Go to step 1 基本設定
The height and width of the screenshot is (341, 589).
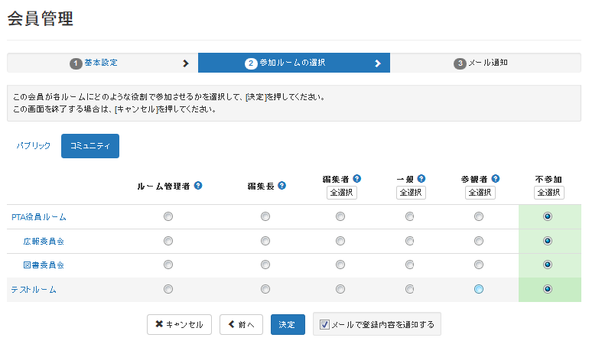[x=101, y=63]
